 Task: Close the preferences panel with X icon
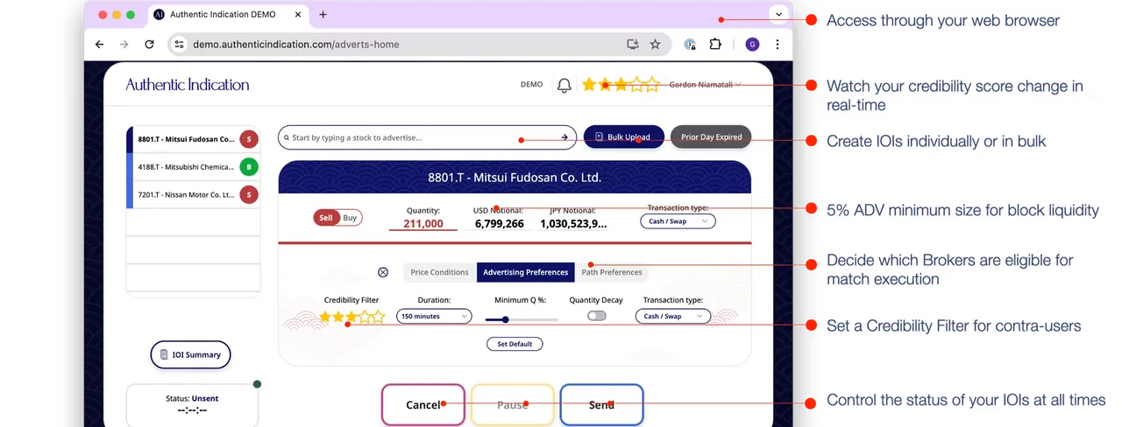point(383,272)
